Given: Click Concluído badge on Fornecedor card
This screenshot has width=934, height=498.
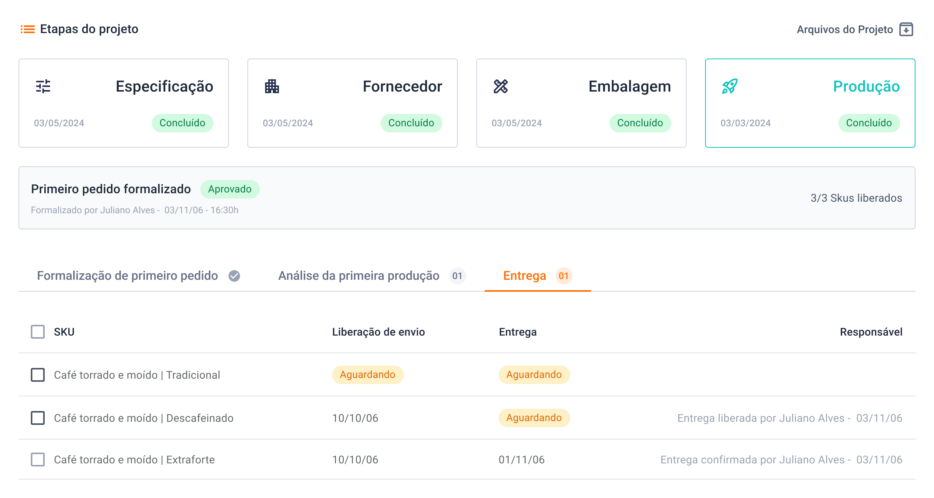Looking at the screenshot, I should click(x=411, y=123).
